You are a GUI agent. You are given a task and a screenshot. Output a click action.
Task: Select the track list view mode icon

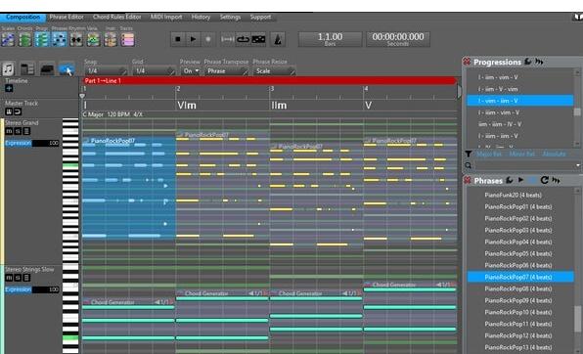coord(27,69)
